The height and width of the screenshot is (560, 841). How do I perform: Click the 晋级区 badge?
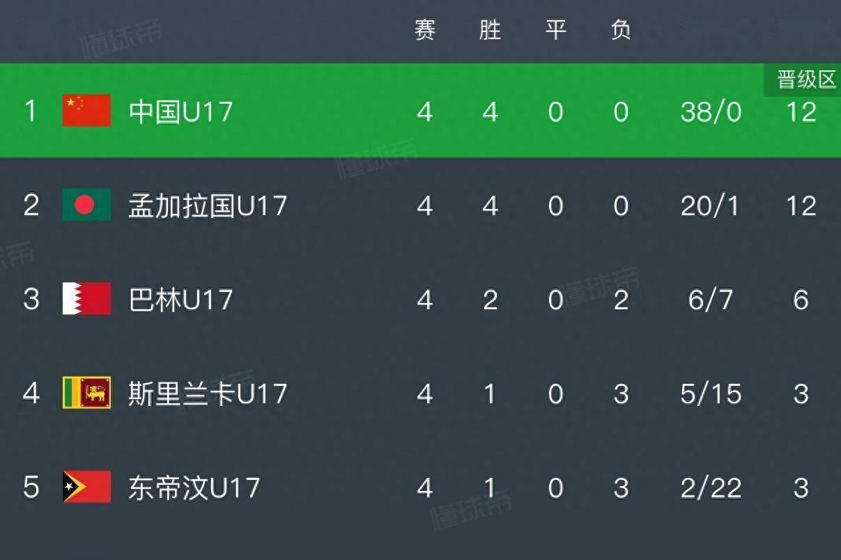click(806, 80)
